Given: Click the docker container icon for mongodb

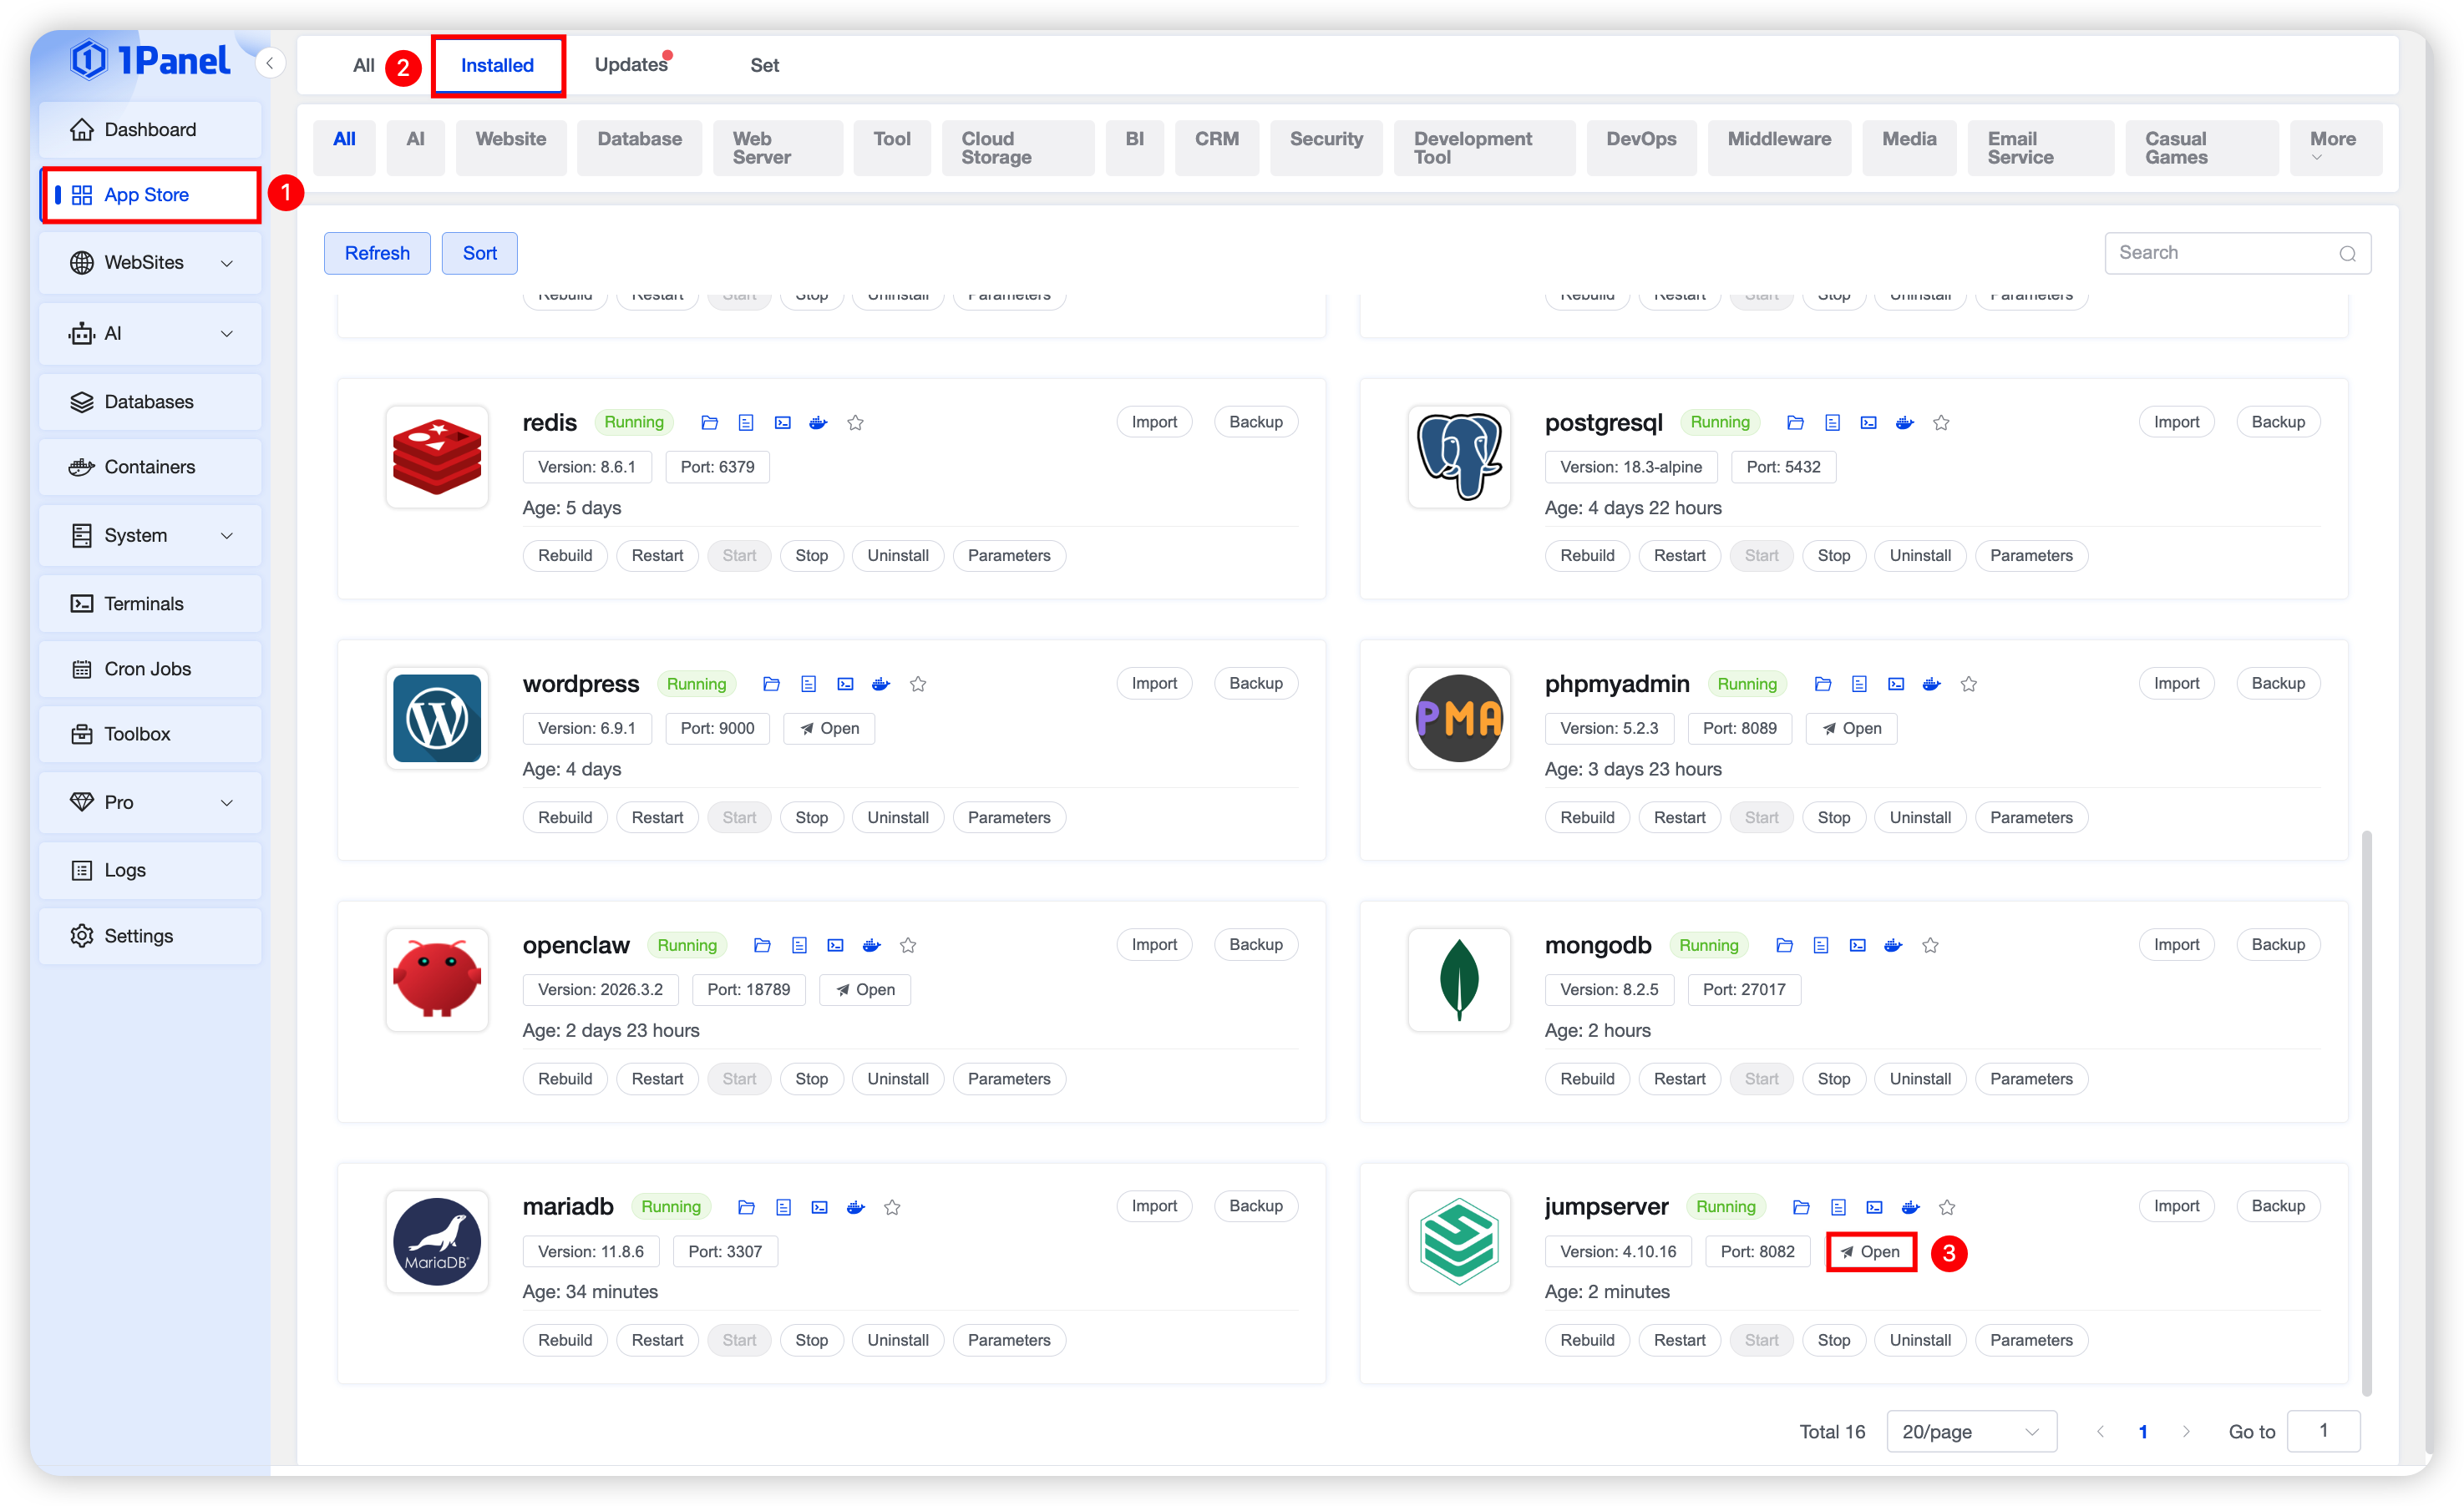Looking at the screenshot, I should 1893,945.
